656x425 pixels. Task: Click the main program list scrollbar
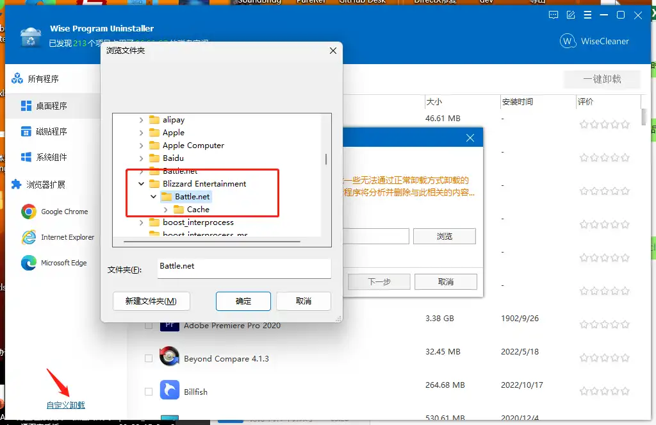point(643,117)
